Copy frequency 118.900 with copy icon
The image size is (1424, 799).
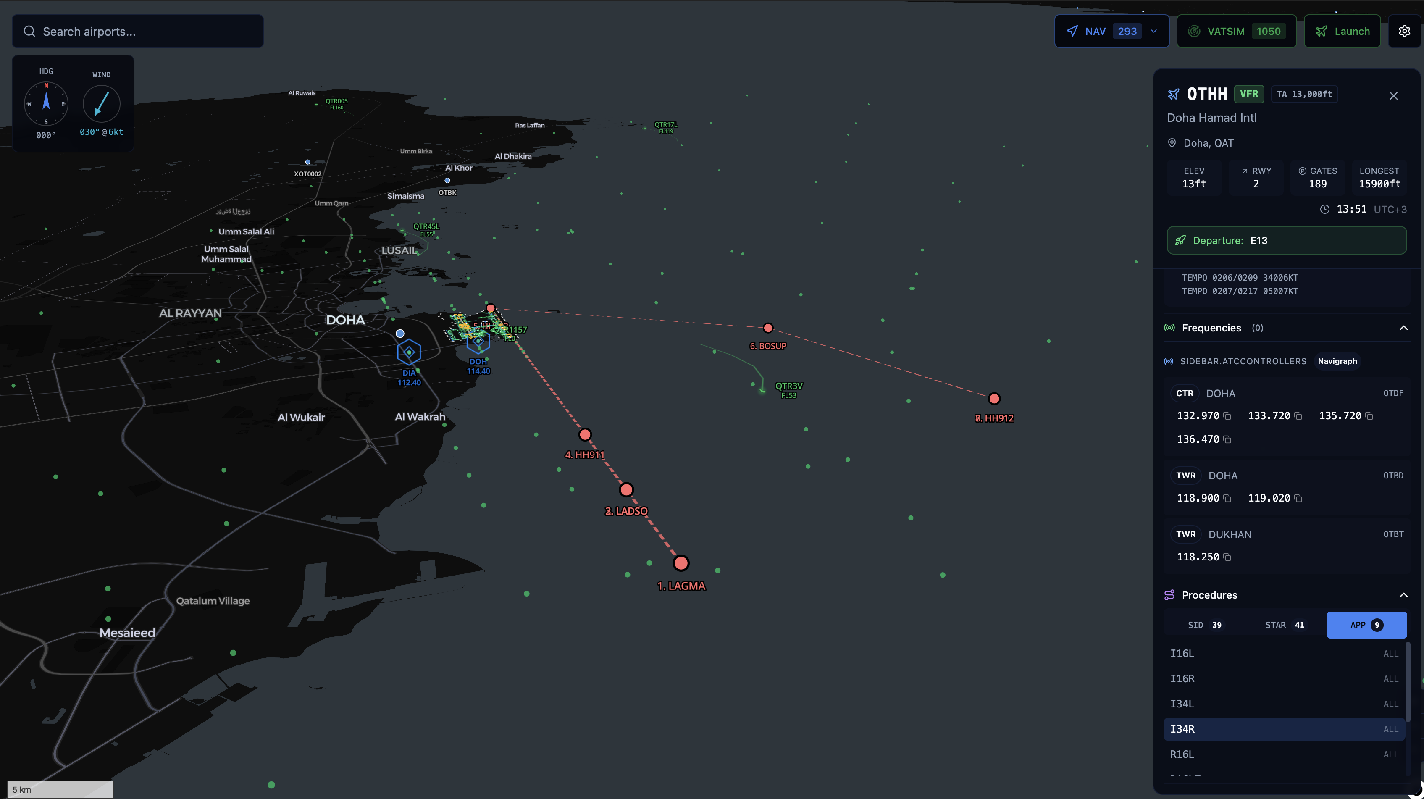(x=1227, y=498)
